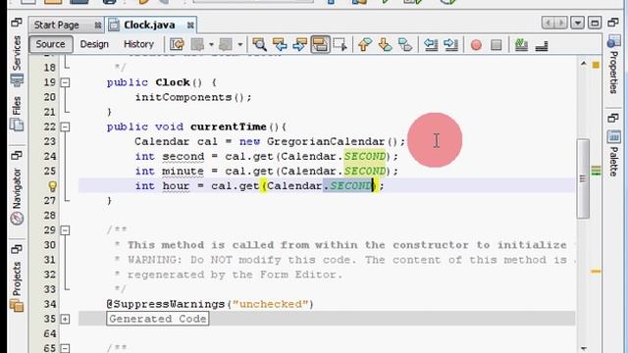The width and height of the screenshot is (628, 353).
Task: Toggle the Rectangular Selection icon
Action: click(x=340, y=44)
